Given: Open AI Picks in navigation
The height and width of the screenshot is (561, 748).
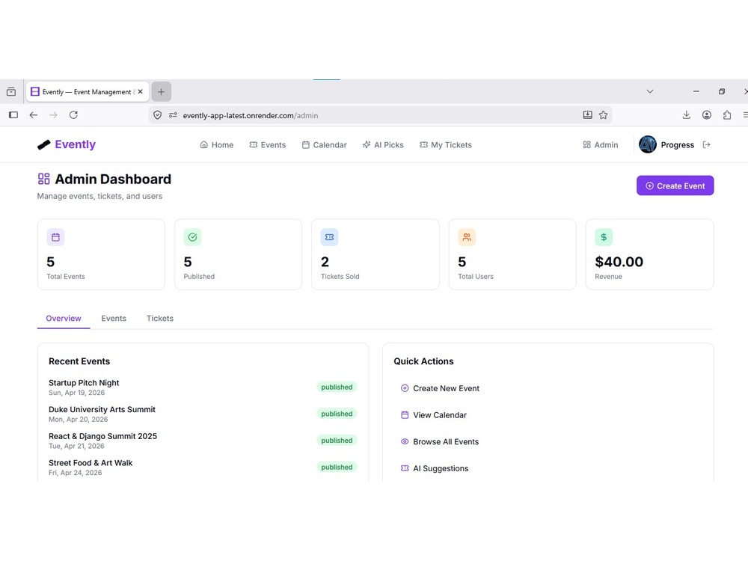Looking at the screenshot, I should point(383,145).
